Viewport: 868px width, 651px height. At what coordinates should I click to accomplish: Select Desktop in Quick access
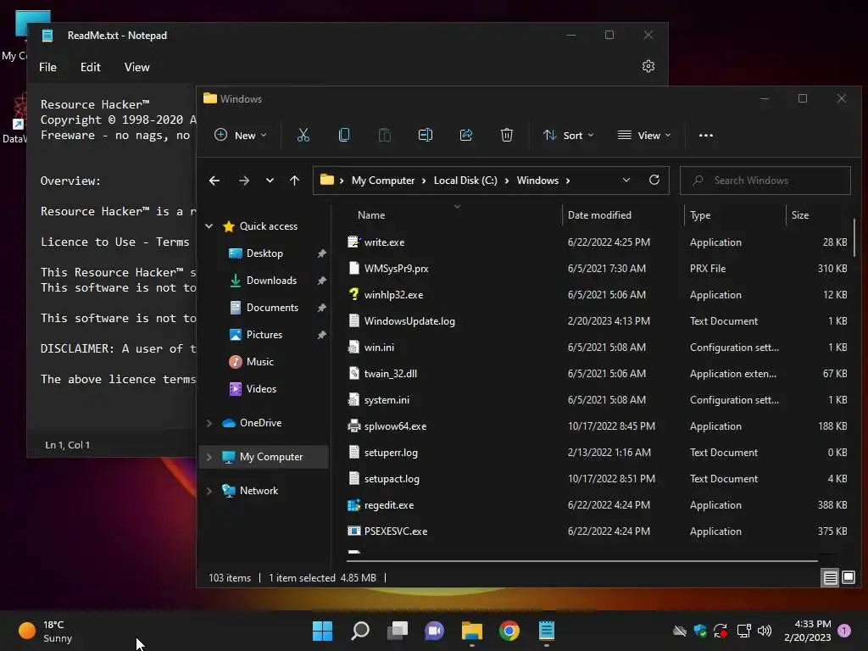coord(264,253)
